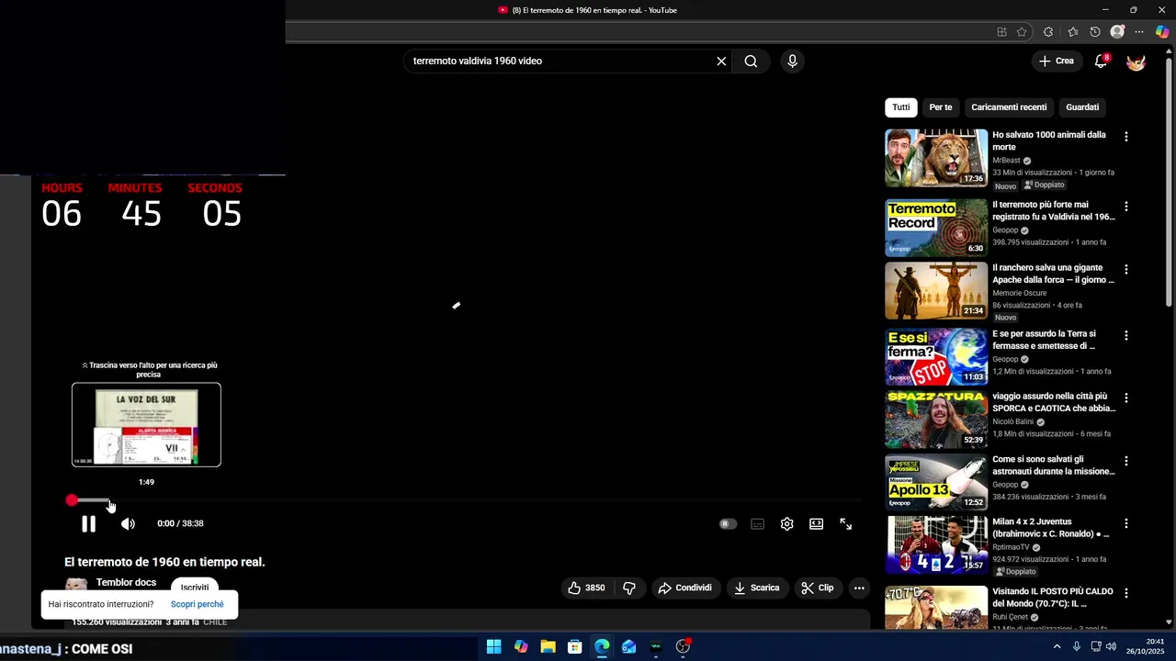Viewport: 1176px width, 661px height.
Task: Open options for Terra si fermasse video
Action: 1125,336
